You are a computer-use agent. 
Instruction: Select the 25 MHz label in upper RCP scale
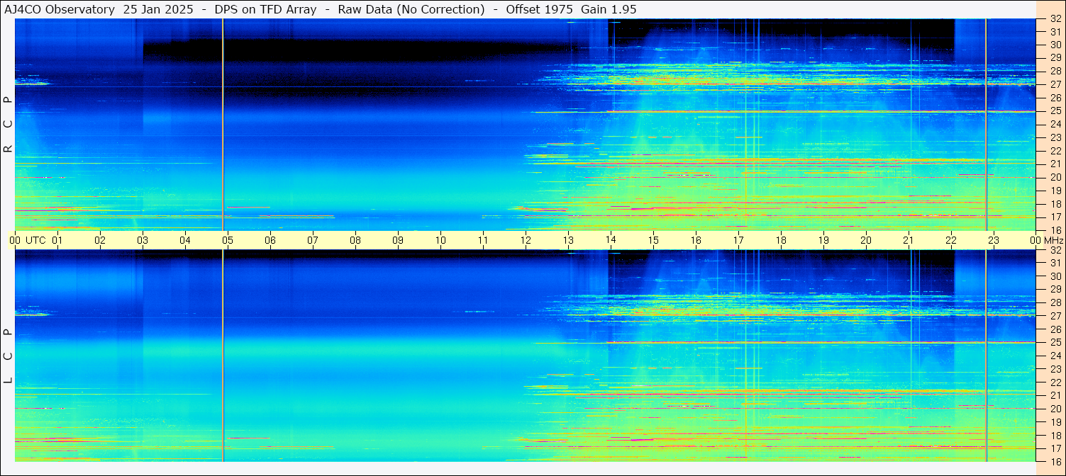click(x=1055, y=110)
